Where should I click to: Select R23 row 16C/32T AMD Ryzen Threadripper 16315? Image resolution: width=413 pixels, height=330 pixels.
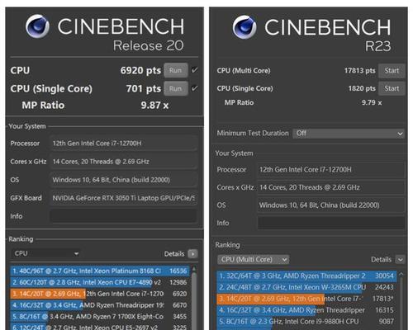point(306,310)
